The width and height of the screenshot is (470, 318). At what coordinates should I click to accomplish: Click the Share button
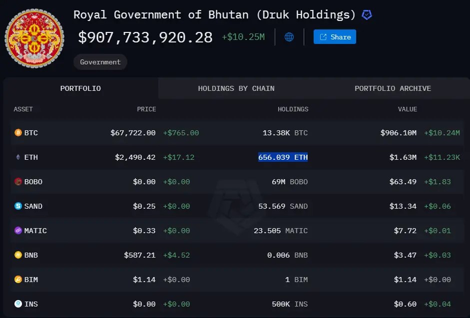click(335, 36)
